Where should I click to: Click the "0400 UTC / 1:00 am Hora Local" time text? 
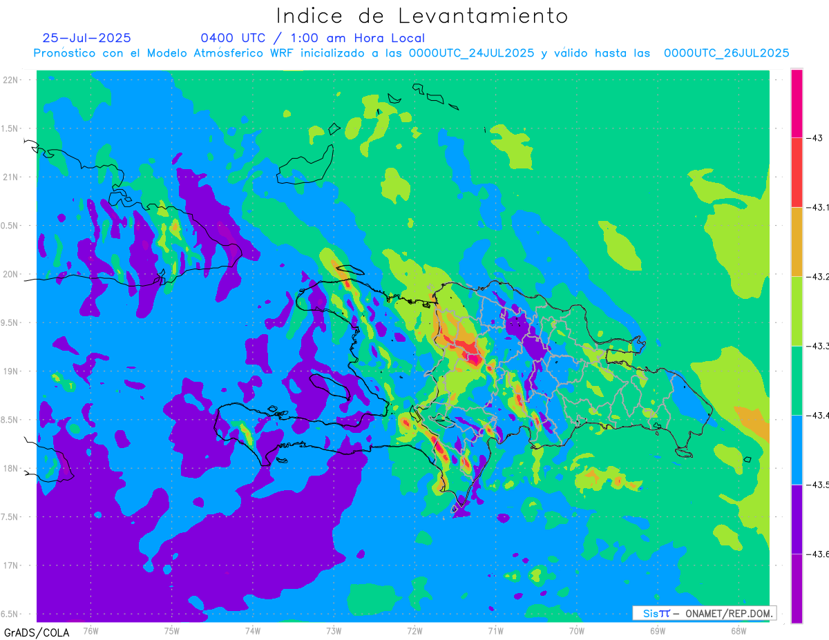pos(313,38)
